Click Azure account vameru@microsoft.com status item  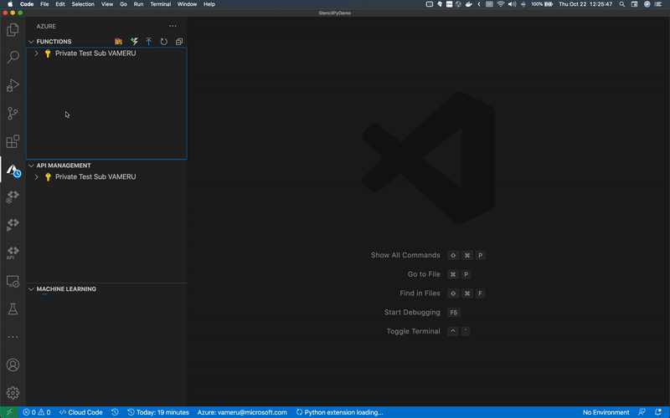pyautogui.click(x=242, y=412)
